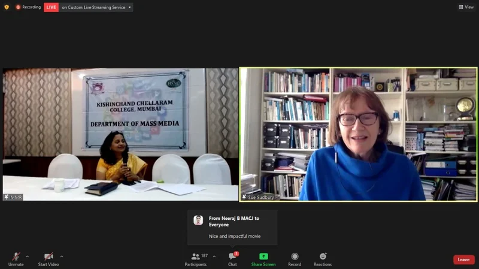Viewport: 479px width, 269px height.
Task: Click the meeting encryption shield icon
Action: coord(7,7)
